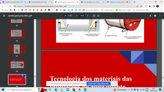
Task: Reload the current page
Action: tap(10, 6)
